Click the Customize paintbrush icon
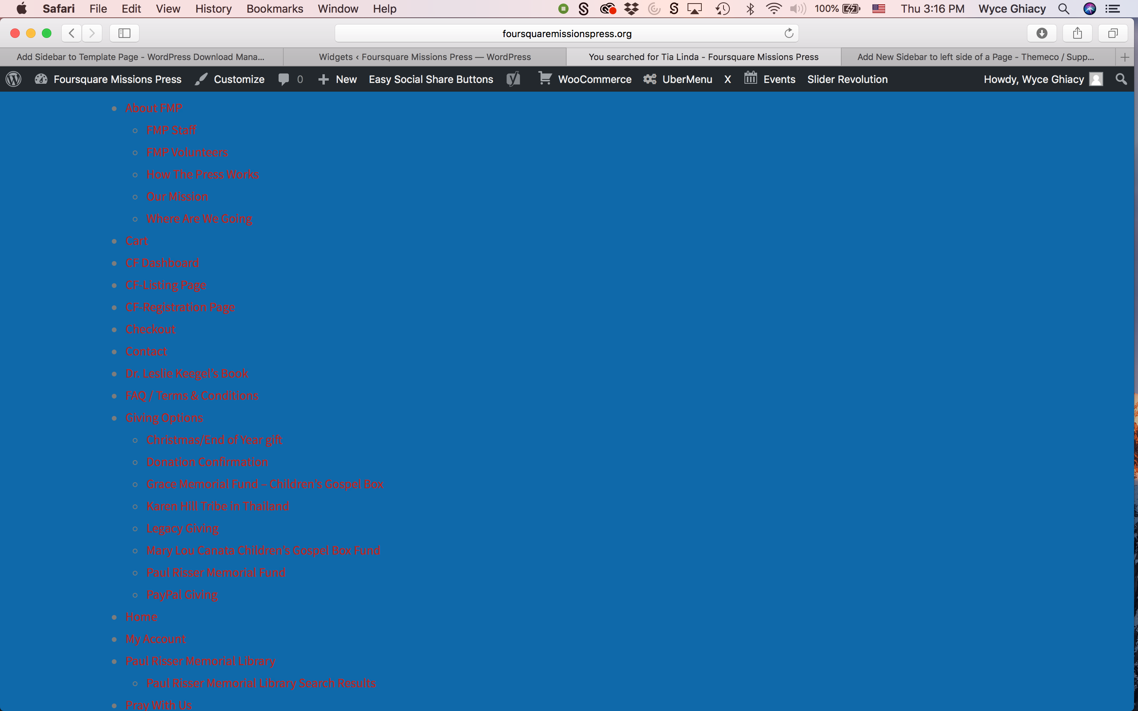Screen dimensions: 1138x711 (201, 79)
